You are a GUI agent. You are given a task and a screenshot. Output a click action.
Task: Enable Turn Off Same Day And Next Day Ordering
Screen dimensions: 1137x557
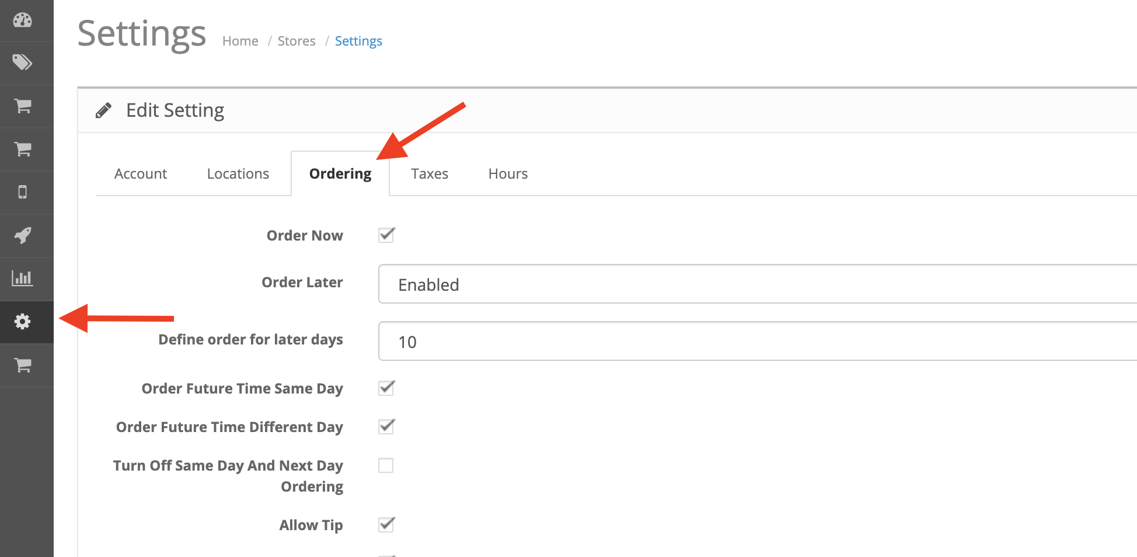386,465
